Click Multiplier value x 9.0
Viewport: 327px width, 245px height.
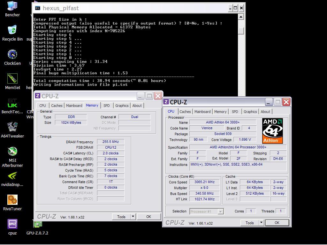tap(204, 188)
